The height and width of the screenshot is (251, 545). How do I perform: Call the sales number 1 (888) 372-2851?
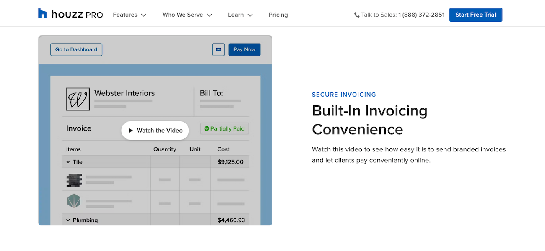[x=421, y=15]
